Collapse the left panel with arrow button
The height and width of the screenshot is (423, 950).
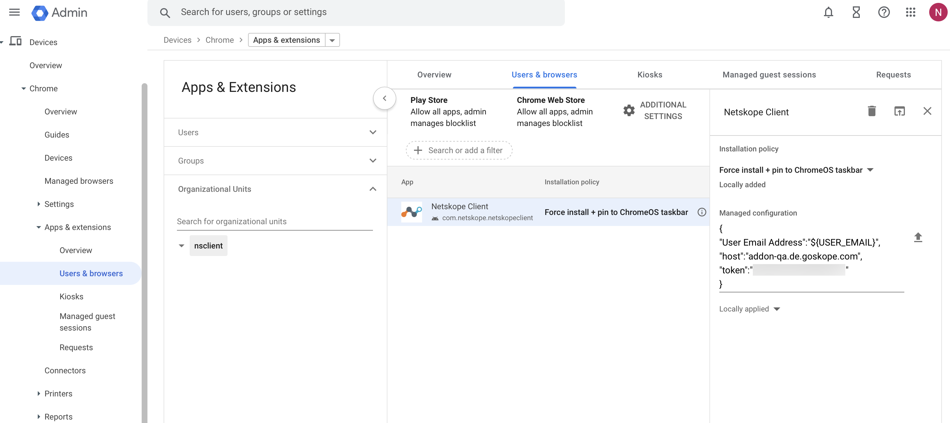coord(384,98)
